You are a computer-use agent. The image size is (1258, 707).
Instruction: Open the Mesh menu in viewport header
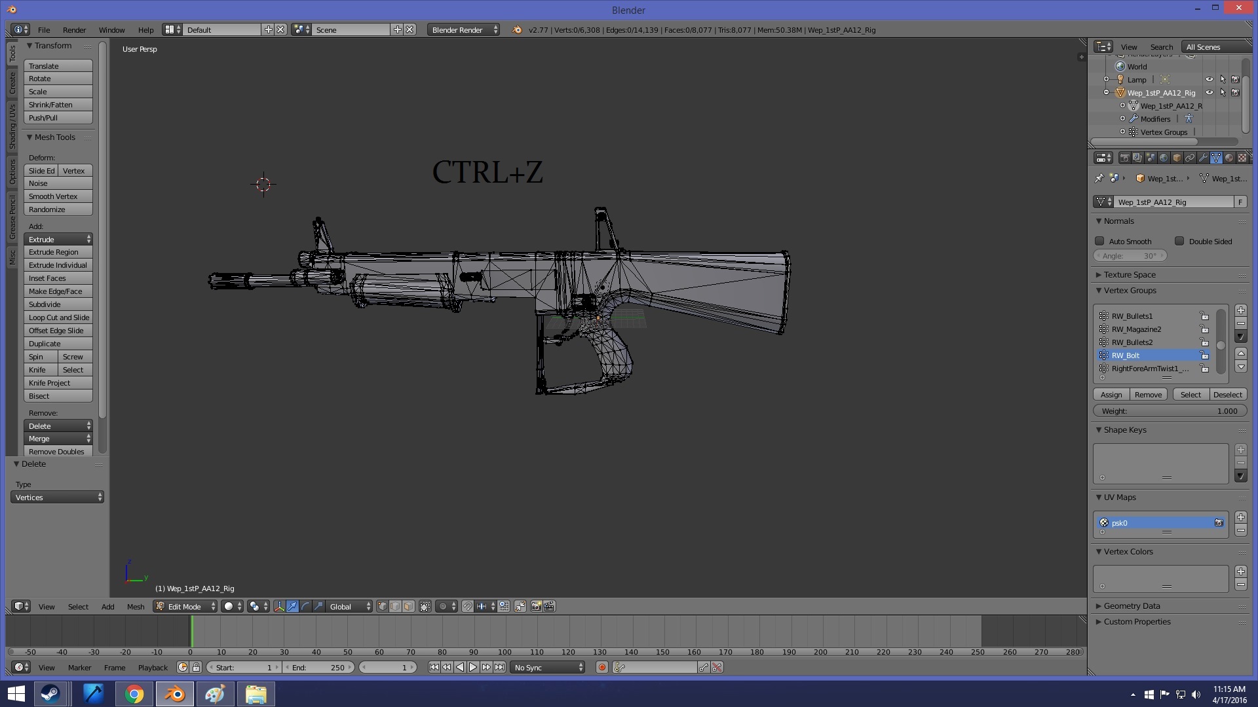point(136,607)
